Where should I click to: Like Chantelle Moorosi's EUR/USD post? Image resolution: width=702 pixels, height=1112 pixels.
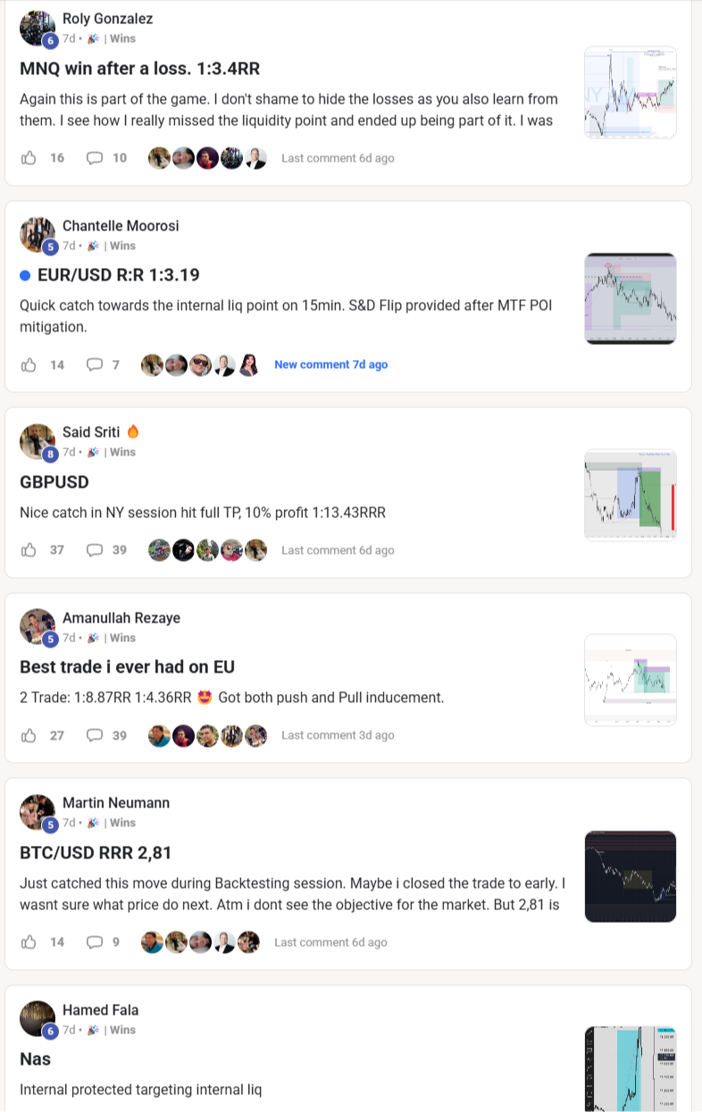29,364
